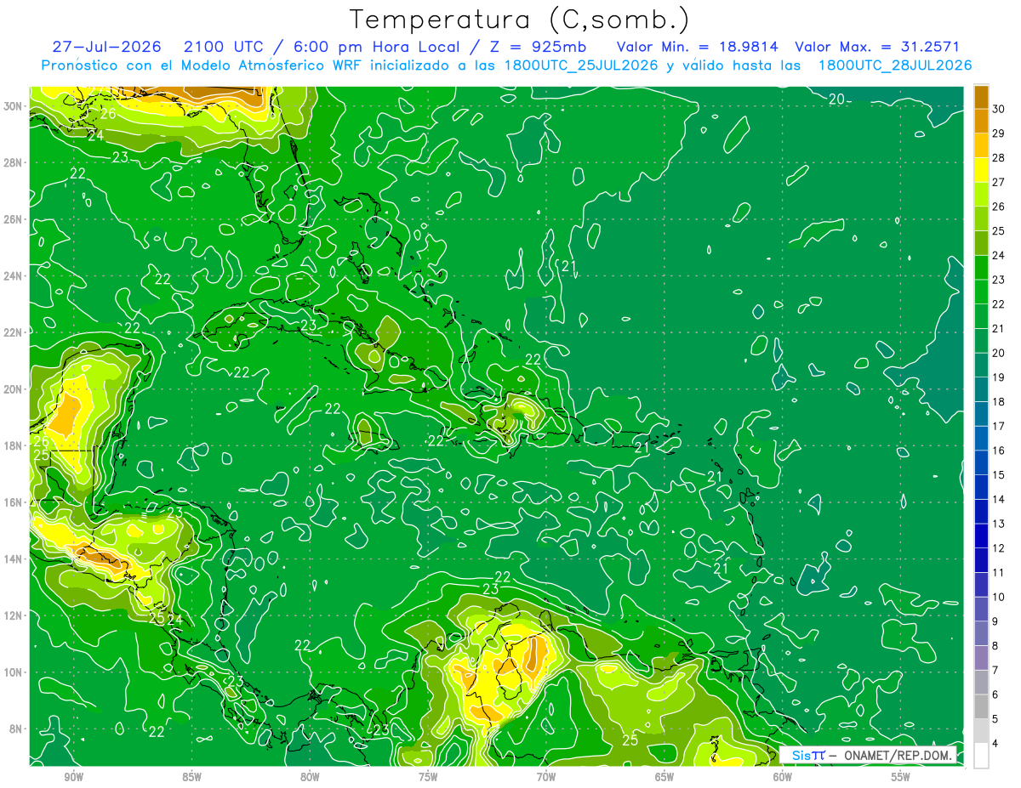Click legend label '7' on color bar

pos(996,671)
